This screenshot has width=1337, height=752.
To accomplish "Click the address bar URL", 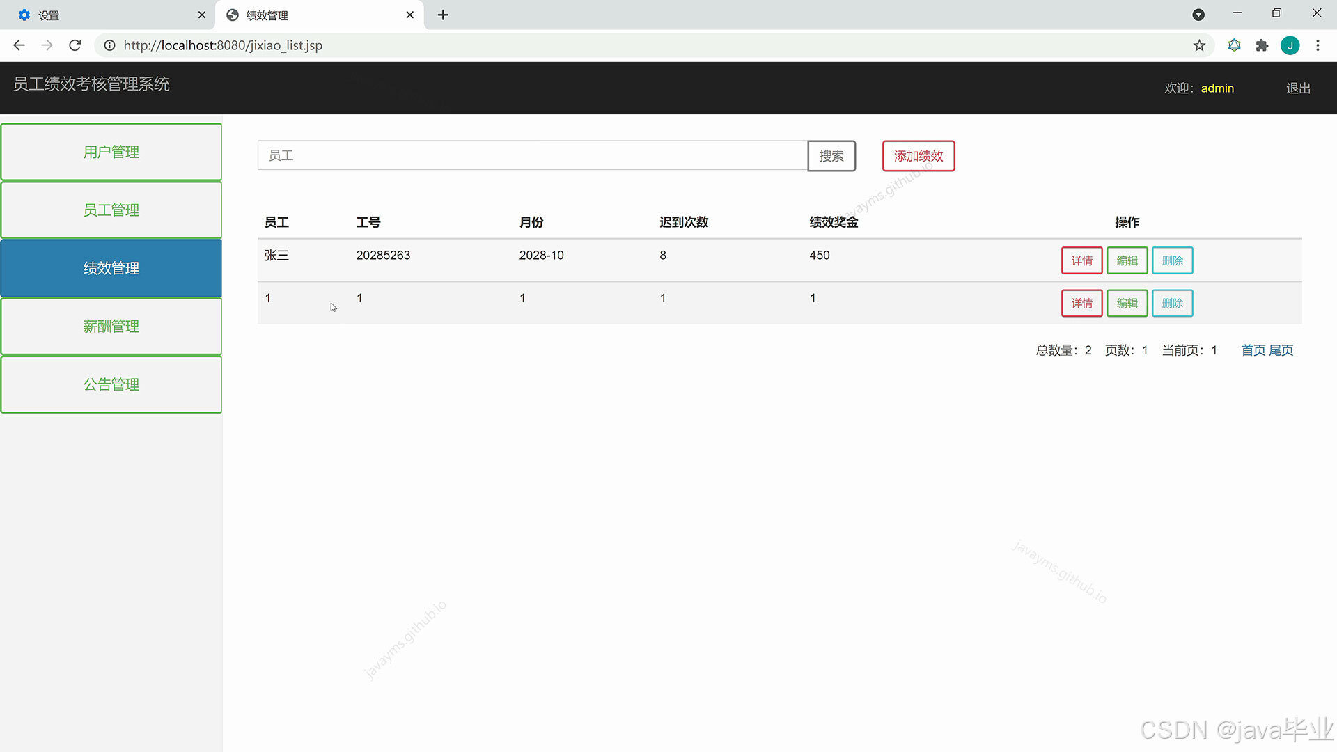I will pyautogui.click(x=223, y=45).
